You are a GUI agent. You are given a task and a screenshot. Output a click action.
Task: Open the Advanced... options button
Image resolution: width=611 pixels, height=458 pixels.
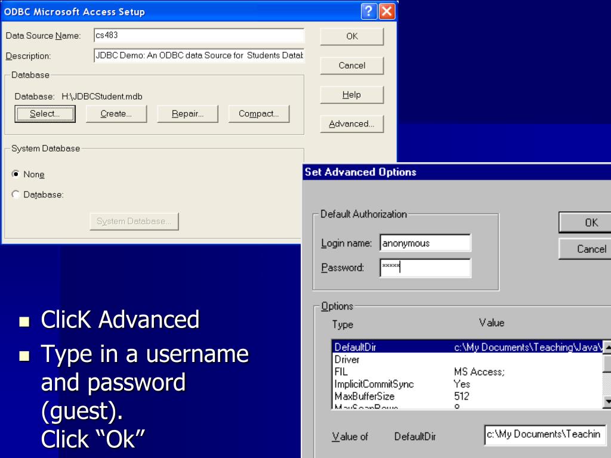tap(352, 124)
